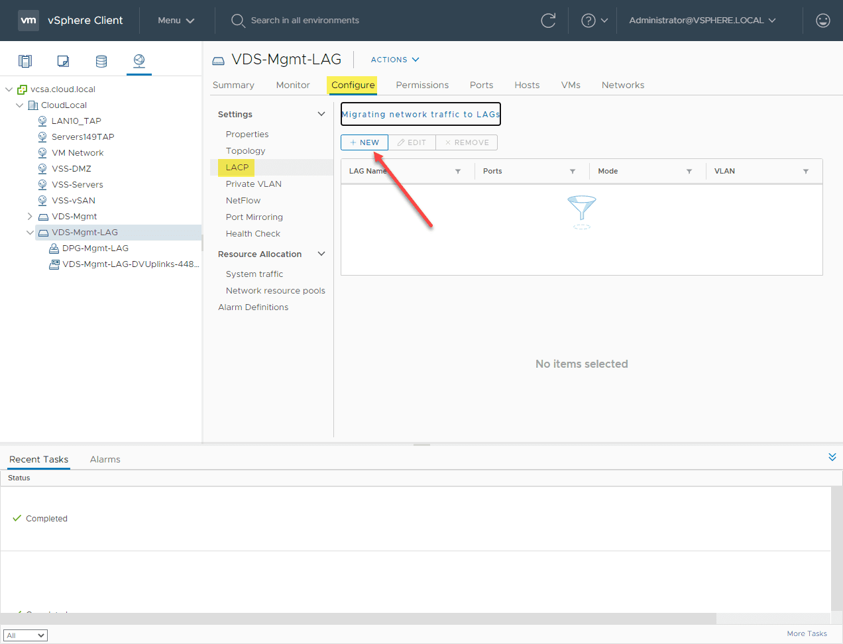Switch to the Networks tab
The width and height of the screenshot is (843, 644).
click(x=623, y=85)
